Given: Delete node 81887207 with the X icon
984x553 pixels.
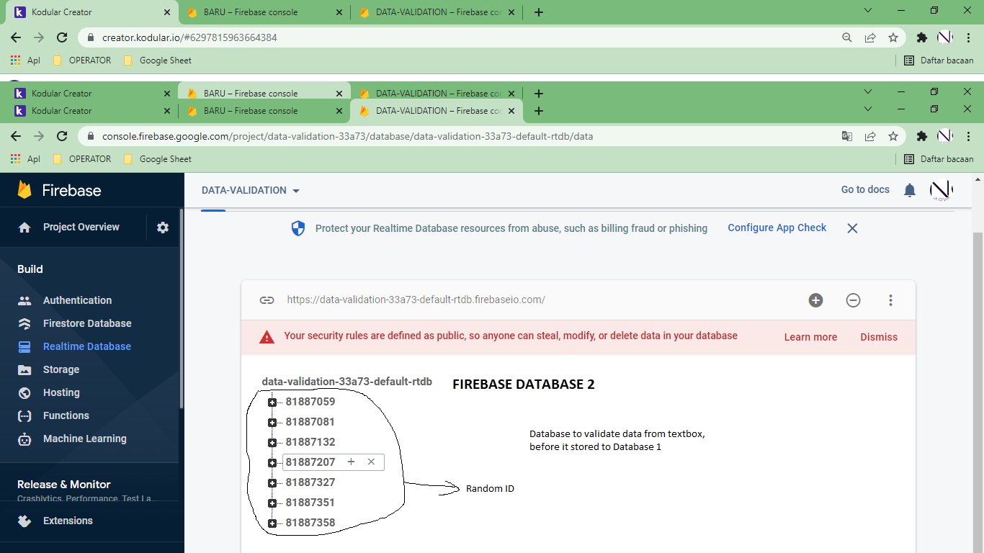Looking at the screenshot, I should (x=371, y=462).
